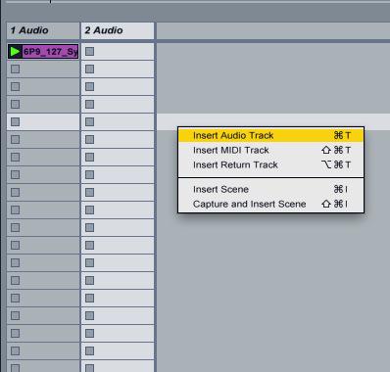Click stop square in 1 Audio scene 7 slot
Screen dimensions: 390x372
click(x=15, y=157)
